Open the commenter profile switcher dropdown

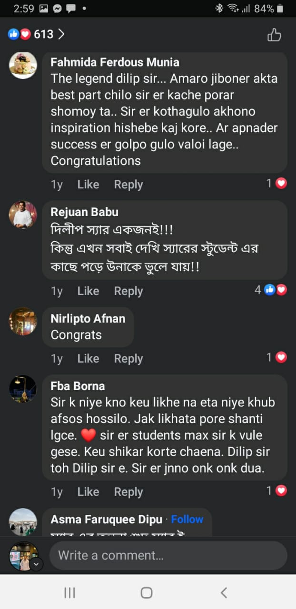click(37, 564)
